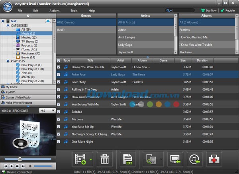Viewport: 239px width, 174px height.
Task: Toggle the select-all checkbox in table header
Action: (x=59, y=61)
